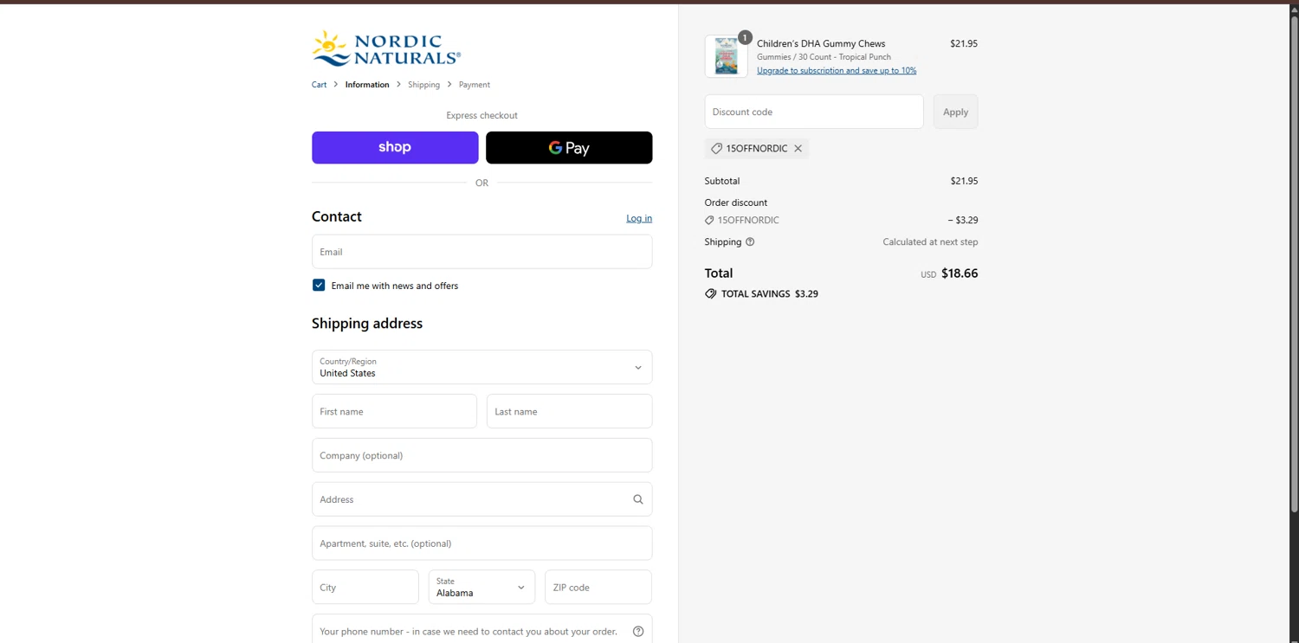Focus the Apartment, suite, etc. field
The width and height of the screenshot is (1299, 643).
click(x=481, y=543)
